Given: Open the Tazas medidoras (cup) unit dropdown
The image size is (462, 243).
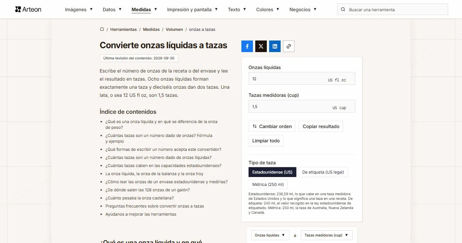Looking at the screenshot, I should click(x=326, y=235).
